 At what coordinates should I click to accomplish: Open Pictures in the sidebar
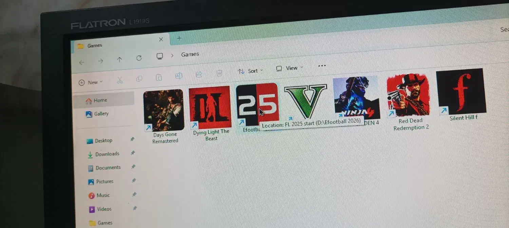pos(101,182)
